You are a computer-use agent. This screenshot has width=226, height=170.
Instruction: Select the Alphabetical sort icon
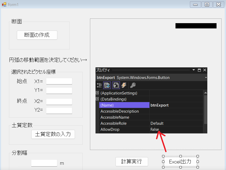(107, 85)
